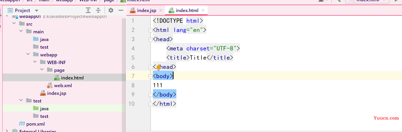Select the Maven pom.xml icon in the tree
The image size is (402, 132).
(x=22, y=124)
